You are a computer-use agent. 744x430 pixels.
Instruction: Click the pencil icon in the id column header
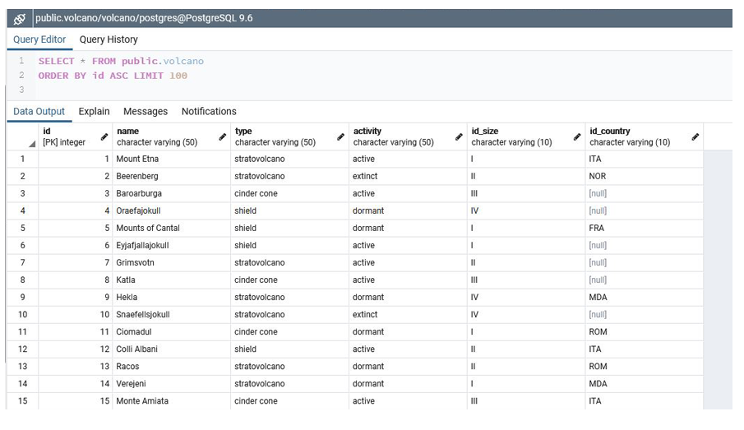coord(104,136)
